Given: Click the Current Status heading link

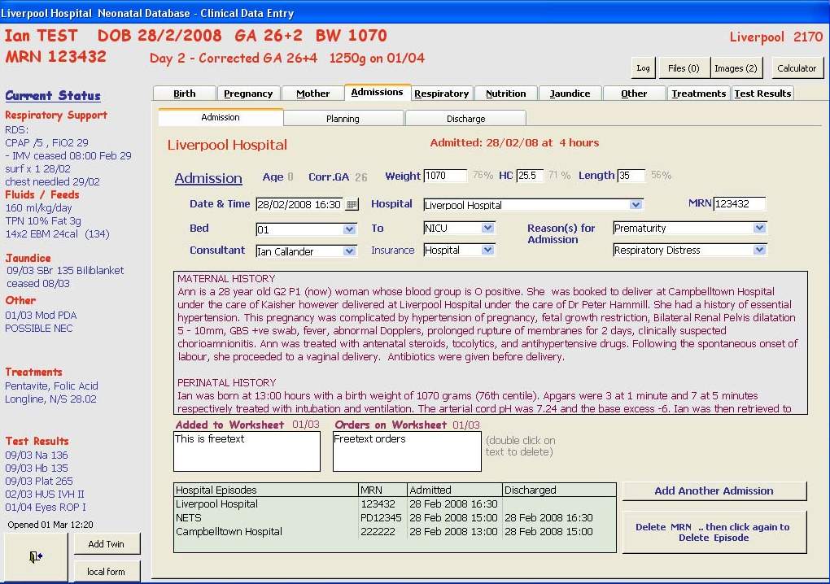Looking at the screenshot, I should point(53,96).
